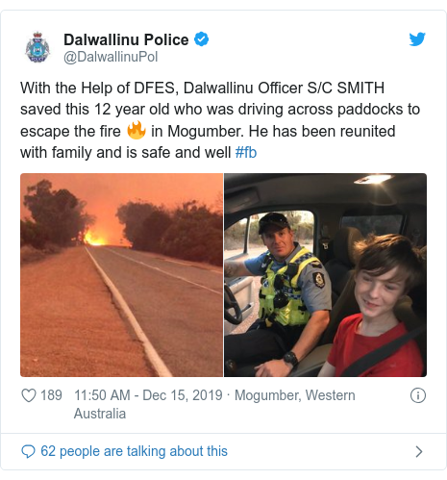This screenshot has height=480, width=447.
Task: Expand conversation with right chevron arrow
Action: tap(418, 451)
